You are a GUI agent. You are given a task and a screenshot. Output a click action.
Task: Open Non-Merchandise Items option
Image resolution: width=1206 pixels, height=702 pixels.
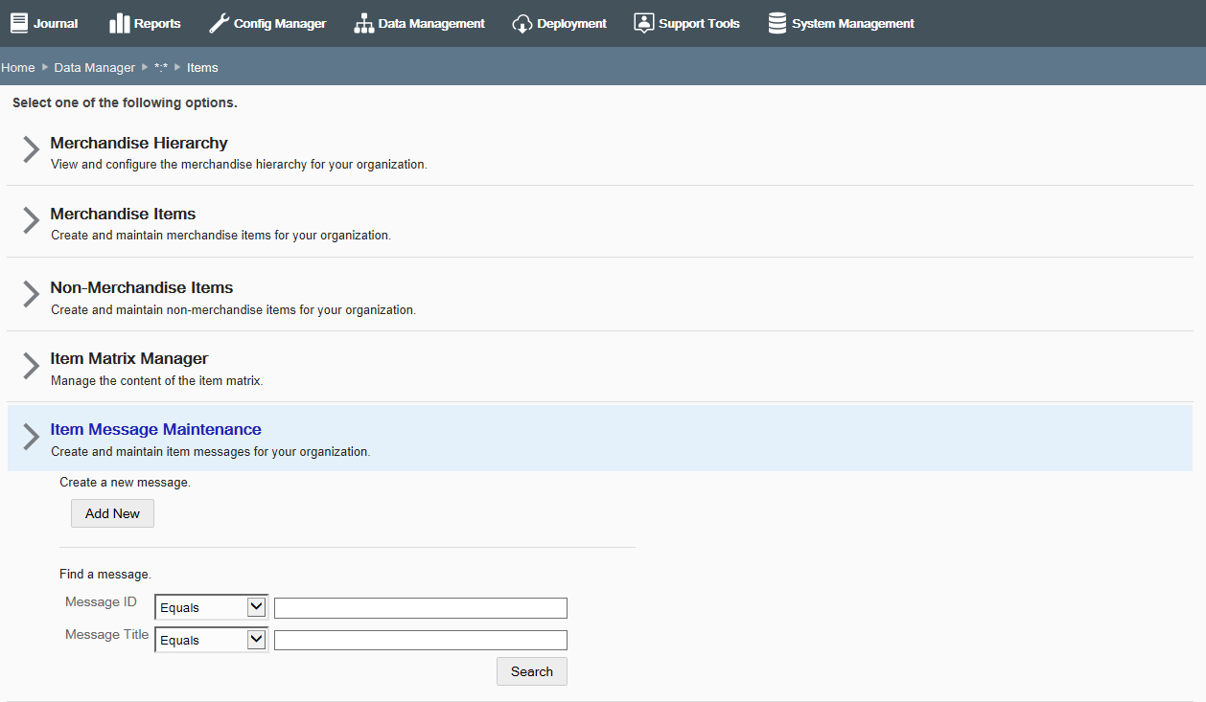(x=142, y=287)
